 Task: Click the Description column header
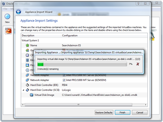(41, 35)
